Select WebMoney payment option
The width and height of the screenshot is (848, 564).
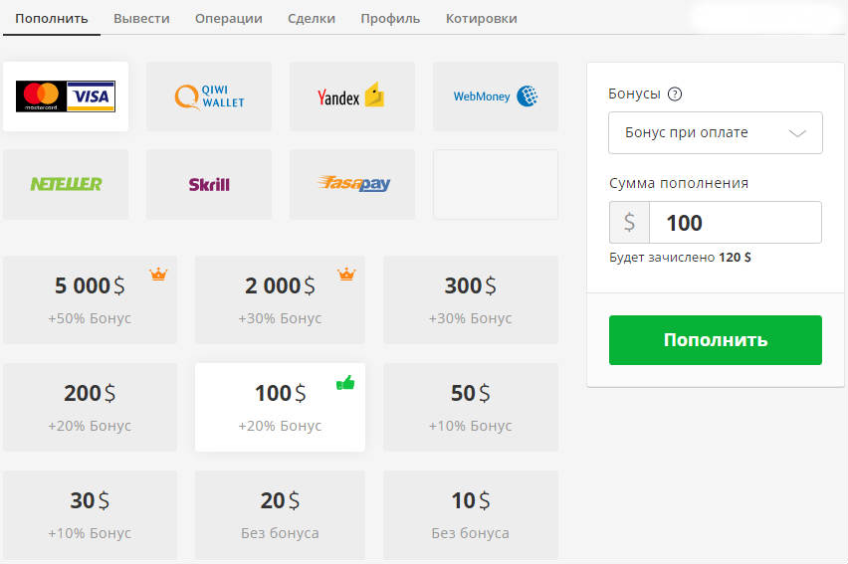[x=496, y=96]
